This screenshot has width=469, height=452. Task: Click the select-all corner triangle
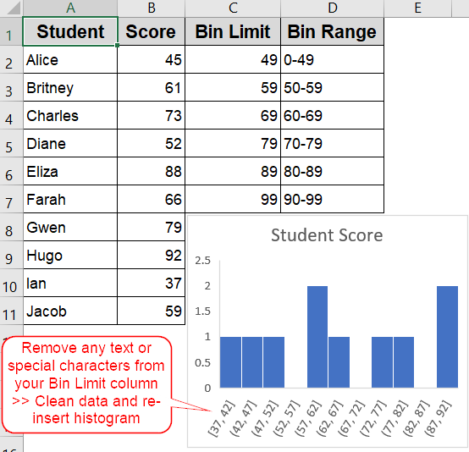click(x=12, y=8)
